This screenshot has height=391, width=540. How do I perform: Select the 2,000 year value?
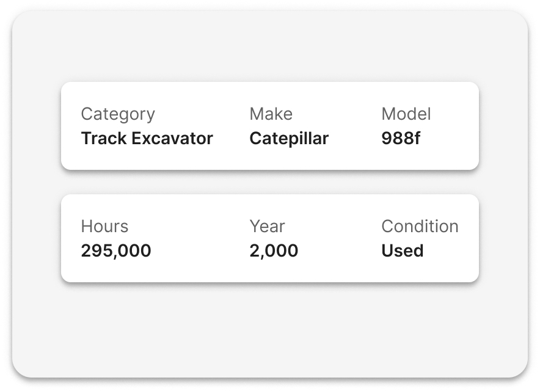274,251
